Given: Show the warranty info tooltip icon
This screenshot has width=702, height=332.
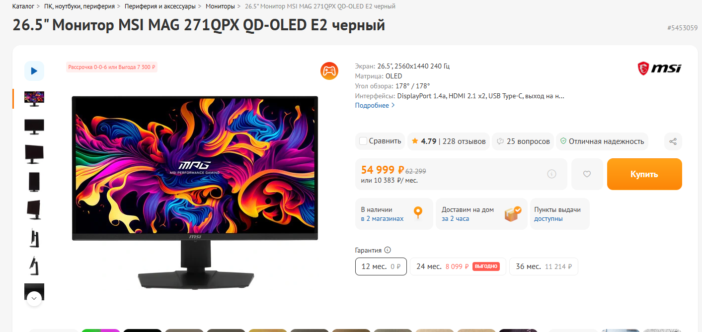Looking at the screenshot, I should 388,250.
